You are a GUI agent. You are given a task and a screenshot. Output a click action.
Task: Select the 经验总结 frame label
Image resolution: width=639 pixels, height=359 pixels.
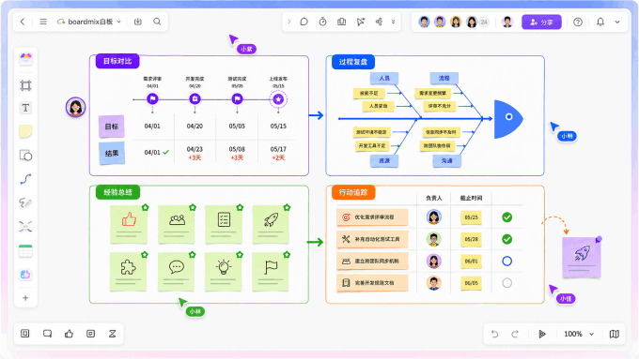117,192
